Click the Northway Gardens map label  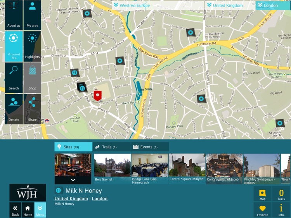tap(275, 76)
